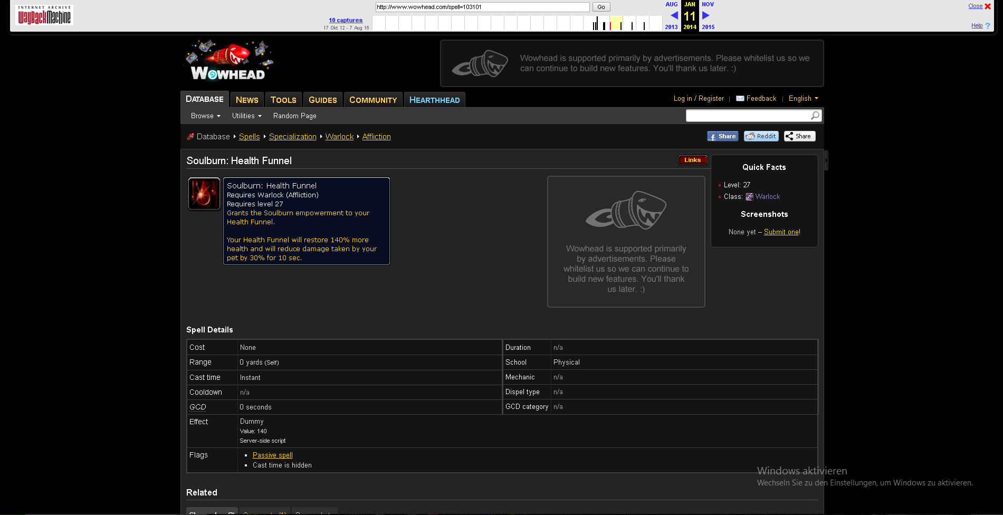Image resolution: width=1003 pixels, height=515 pixels.
Task: Click the Wayback Help link
Action: [x=977, y=26]
